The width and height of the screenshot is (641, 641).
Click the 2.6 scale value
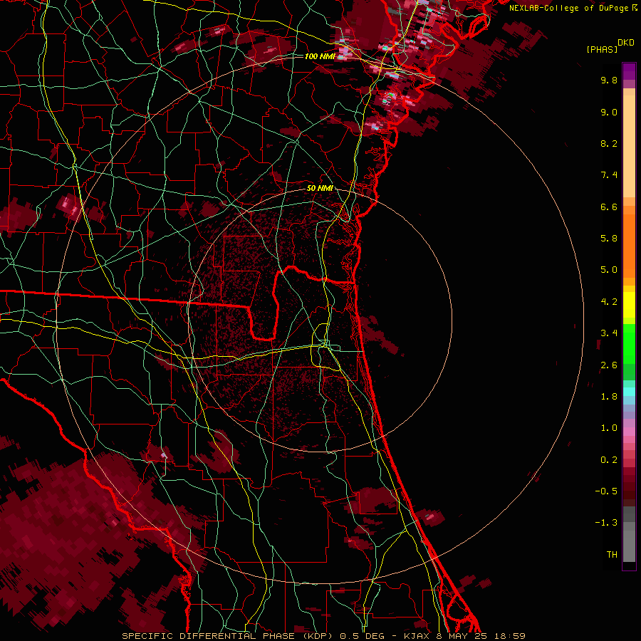coord(609,365)
